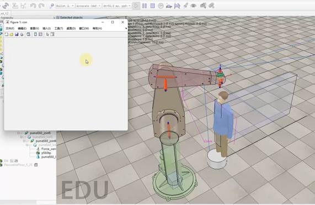
Task: Open the Accurate dynamics settings dropdown
Action: 88,6
